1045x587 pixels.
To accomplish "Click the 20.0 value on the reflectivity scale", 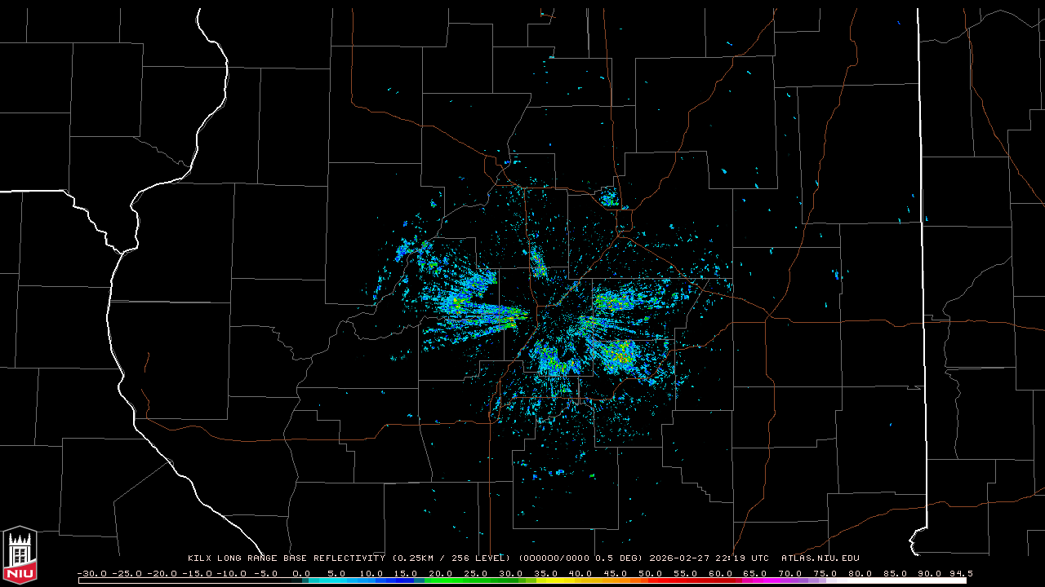I will tap(442, 573).
